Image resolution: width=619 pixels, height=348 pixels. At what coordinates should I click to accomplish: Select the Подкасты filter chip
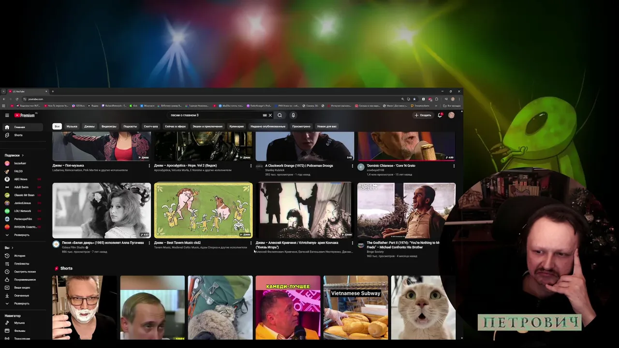pos(130,126)
